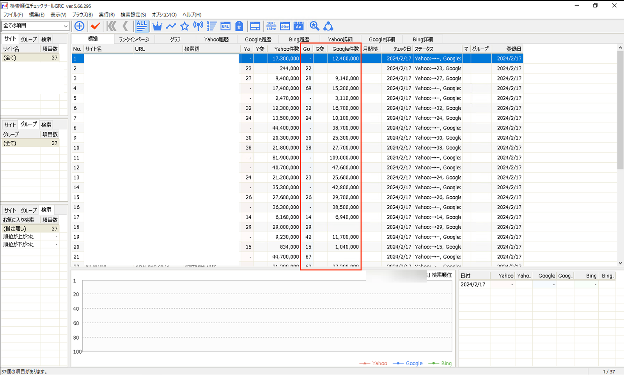624x375 pixels.
Task: Click the No. column header
Action: coord(78,49)
